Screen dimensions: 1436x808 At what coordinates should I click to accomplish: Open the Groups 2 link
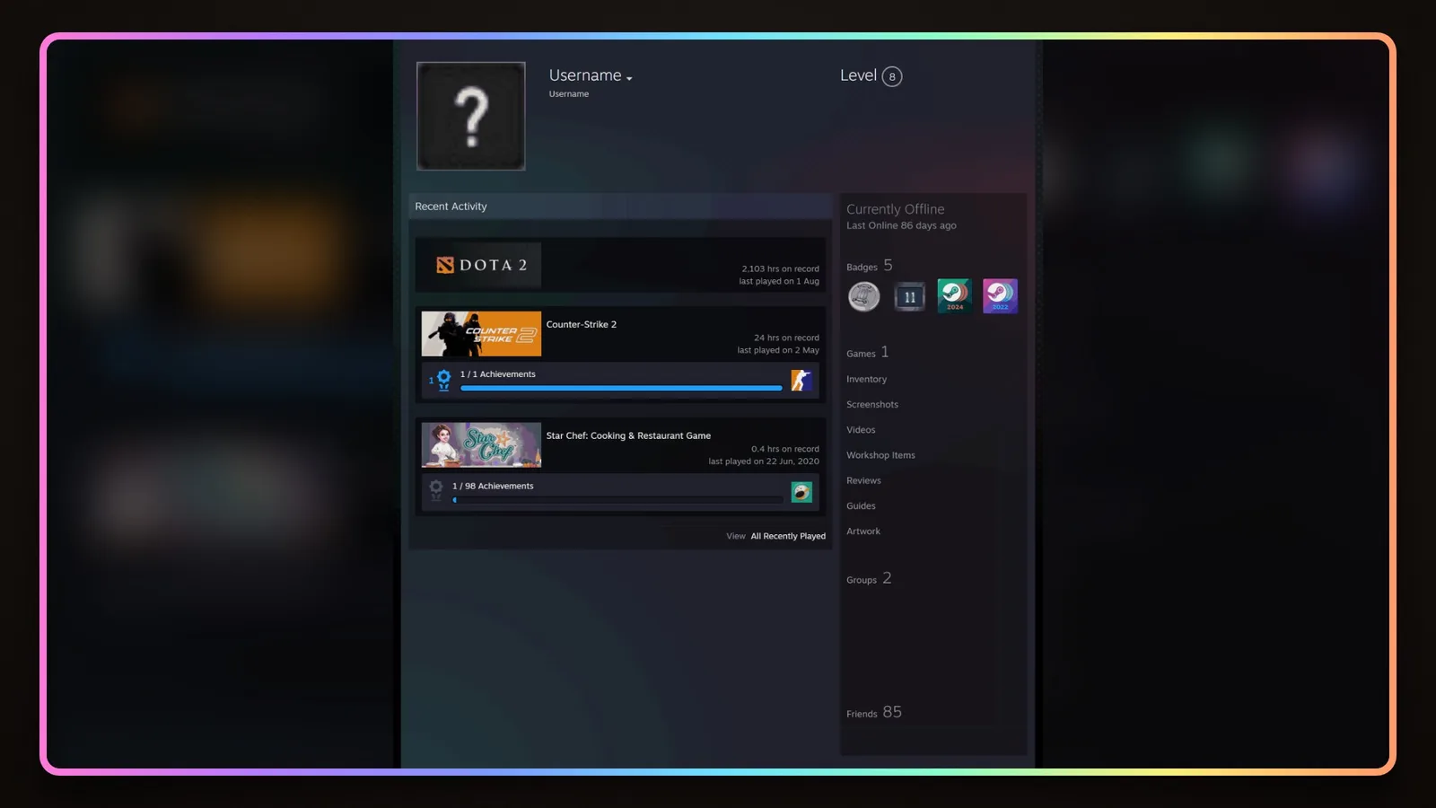tap(869, 578)
